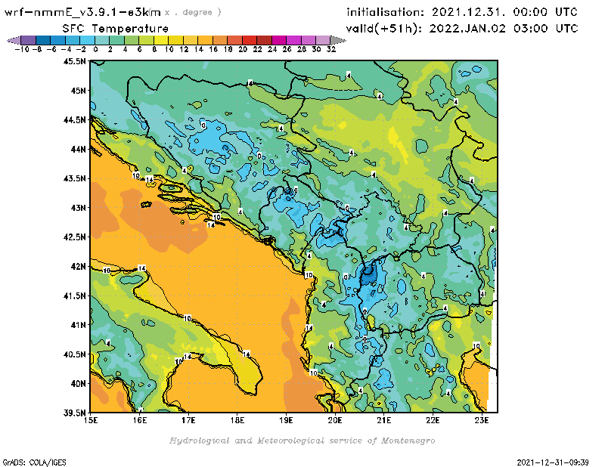Click the "15E" longitude axis label
Screen dimensions: 605x467
(x=91, y=420)
